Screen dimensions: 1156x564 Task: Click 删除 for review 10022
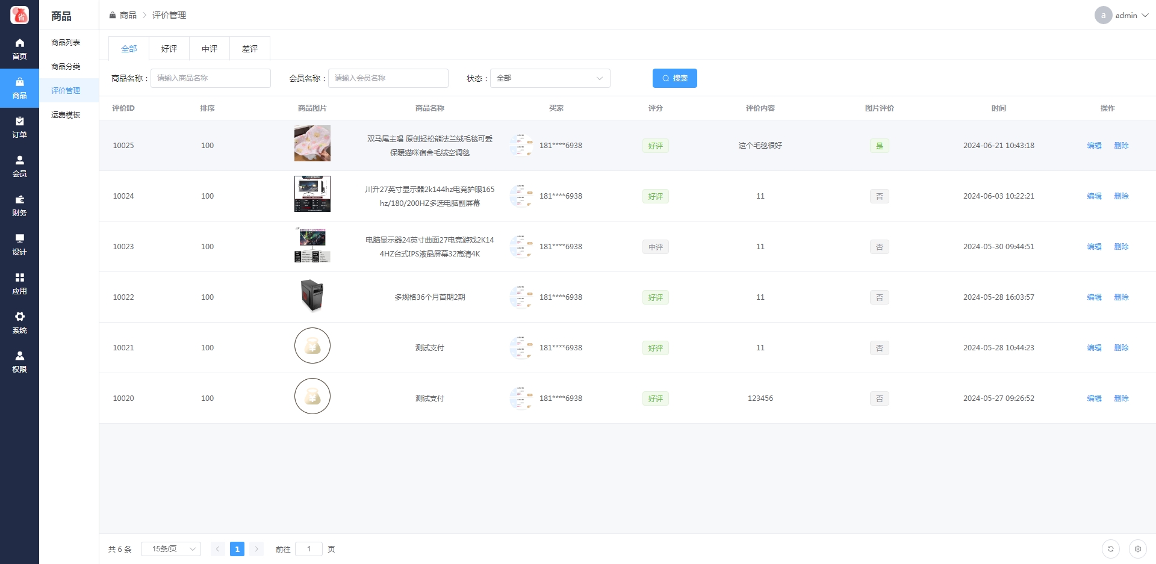pyautogui.click(x=1121, y=297)
